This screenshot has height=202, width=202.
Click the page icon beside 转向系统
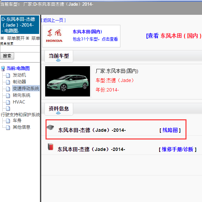click(8, 95)
